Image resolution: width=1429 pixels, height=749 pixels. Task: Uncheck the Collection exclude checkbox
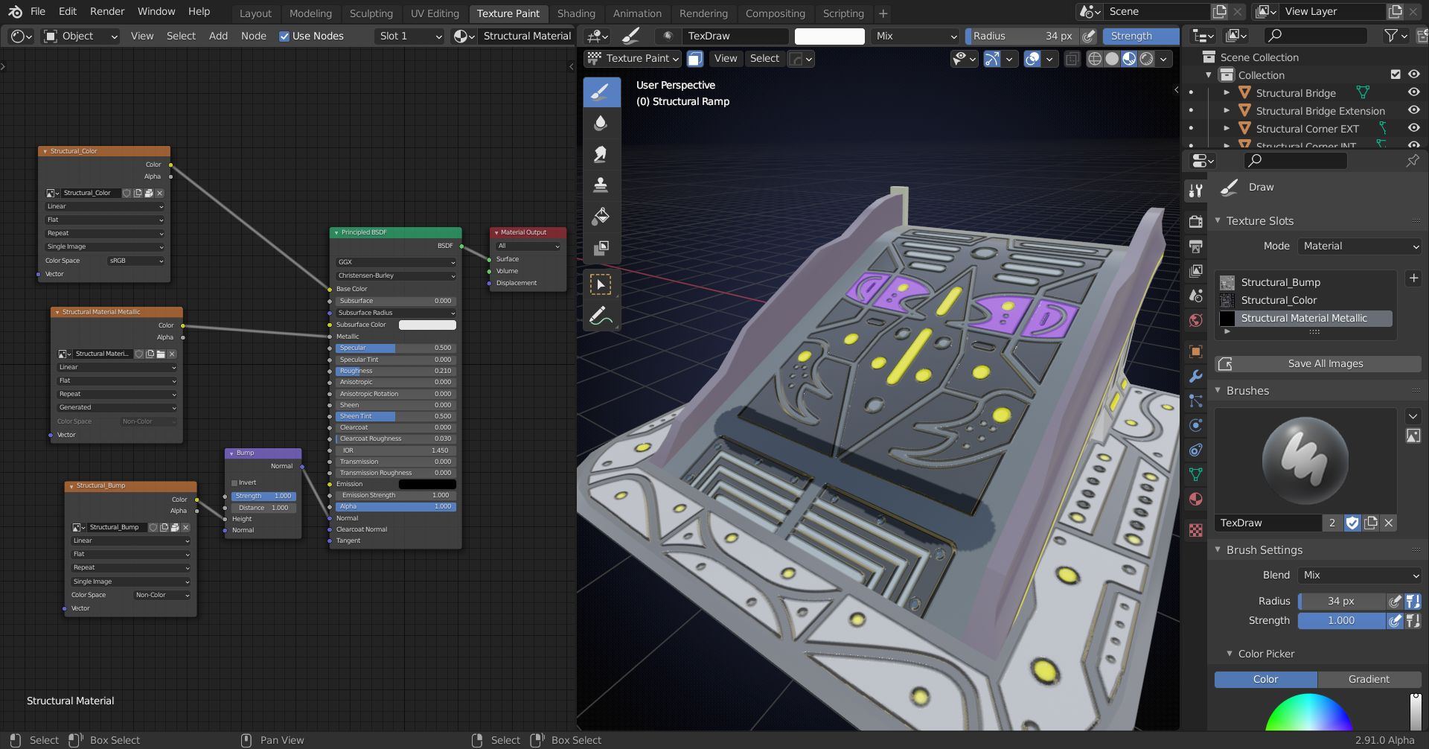click(x=1396, y=74)
